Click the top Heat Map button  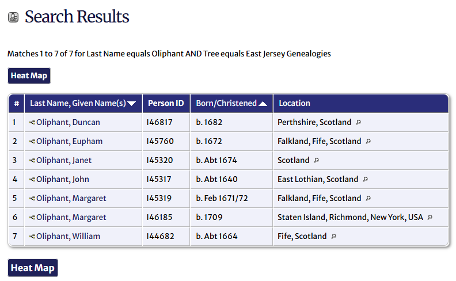pos(29,76)
